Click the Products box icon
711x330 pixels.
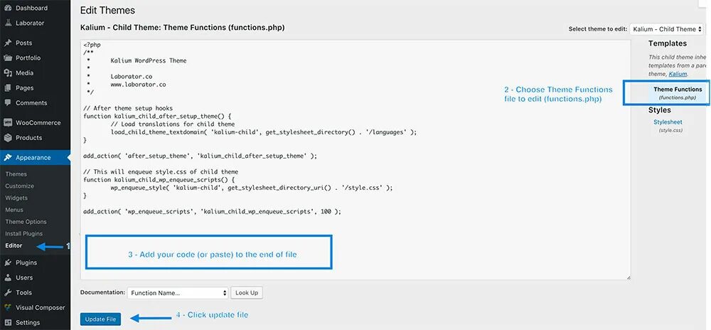click(x=8, y=138)
